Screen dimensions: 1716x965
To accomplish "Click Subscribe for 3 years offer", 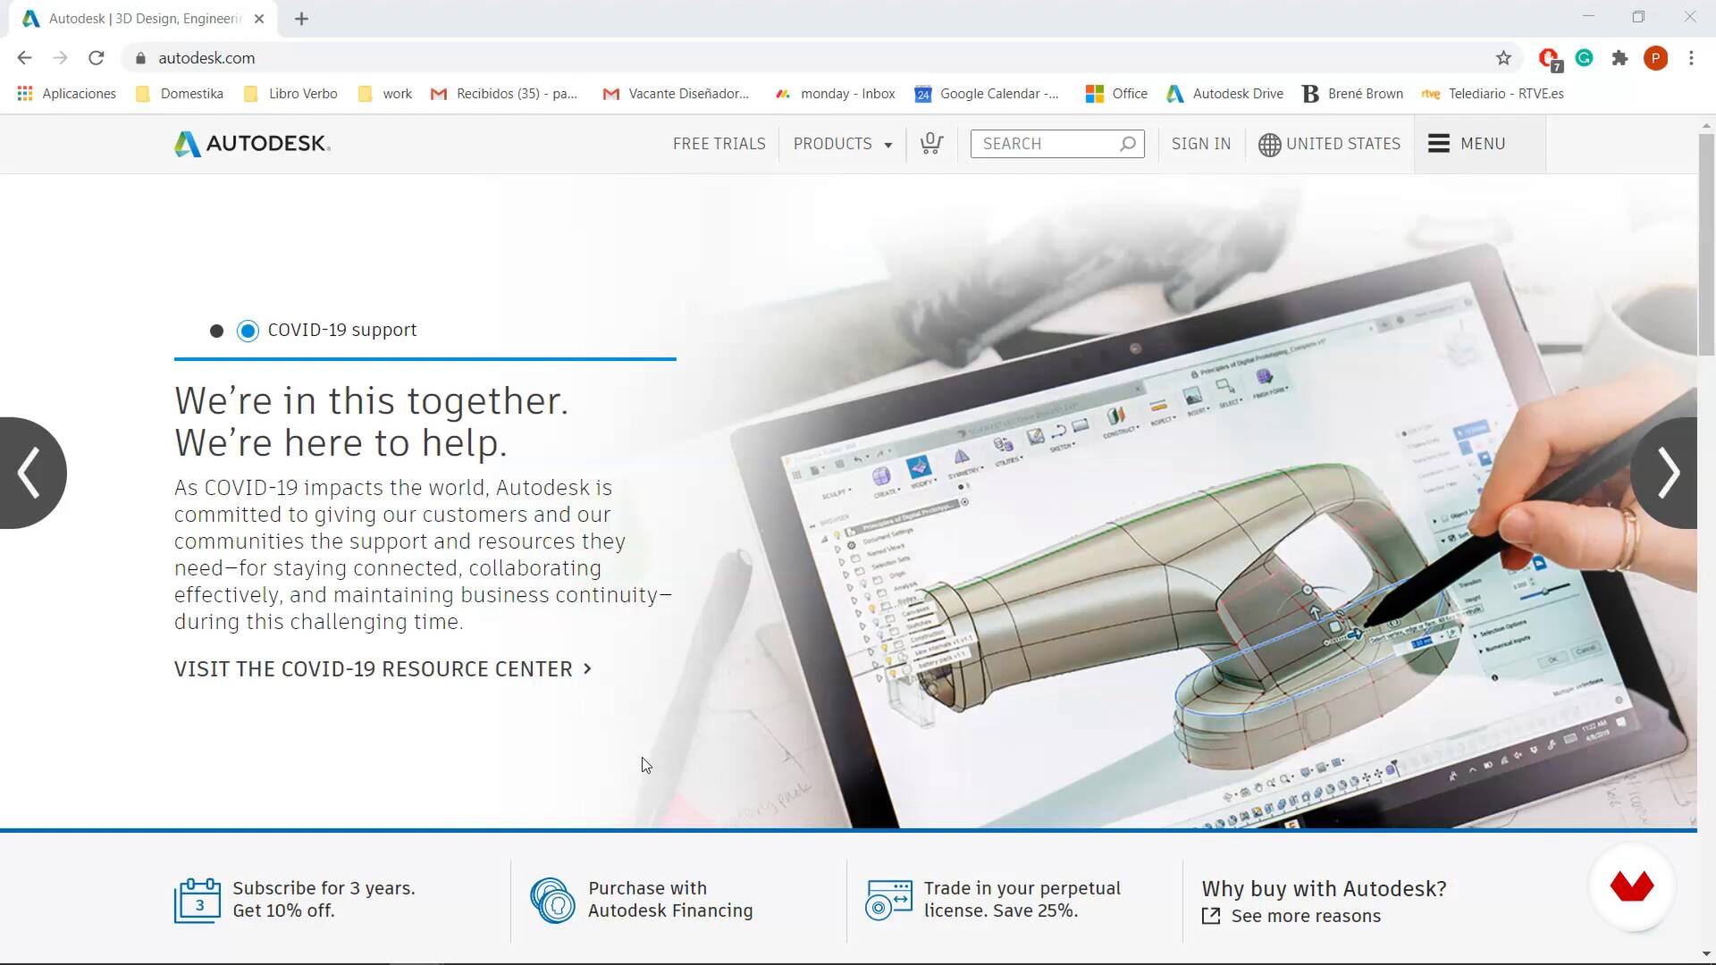I will 324,900.
